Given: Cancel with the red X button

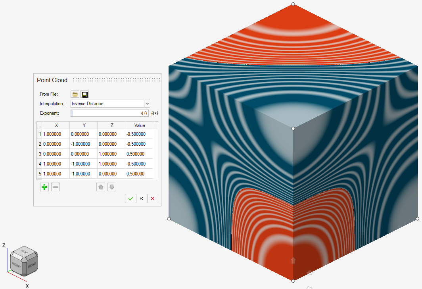Looking at the screenshot, I should tap(152, 198).
